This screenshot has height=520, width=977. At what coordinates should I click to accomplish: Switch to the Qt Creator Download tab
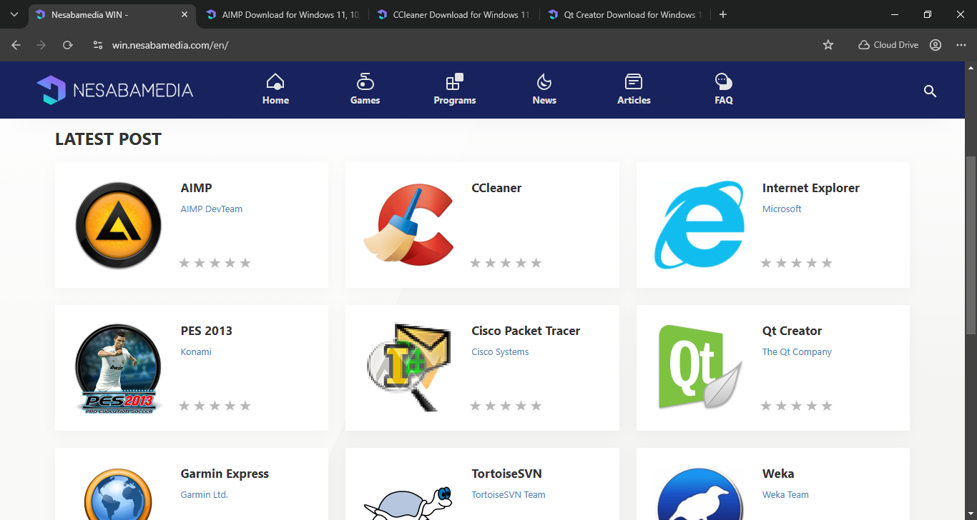[x=622, y=14]
